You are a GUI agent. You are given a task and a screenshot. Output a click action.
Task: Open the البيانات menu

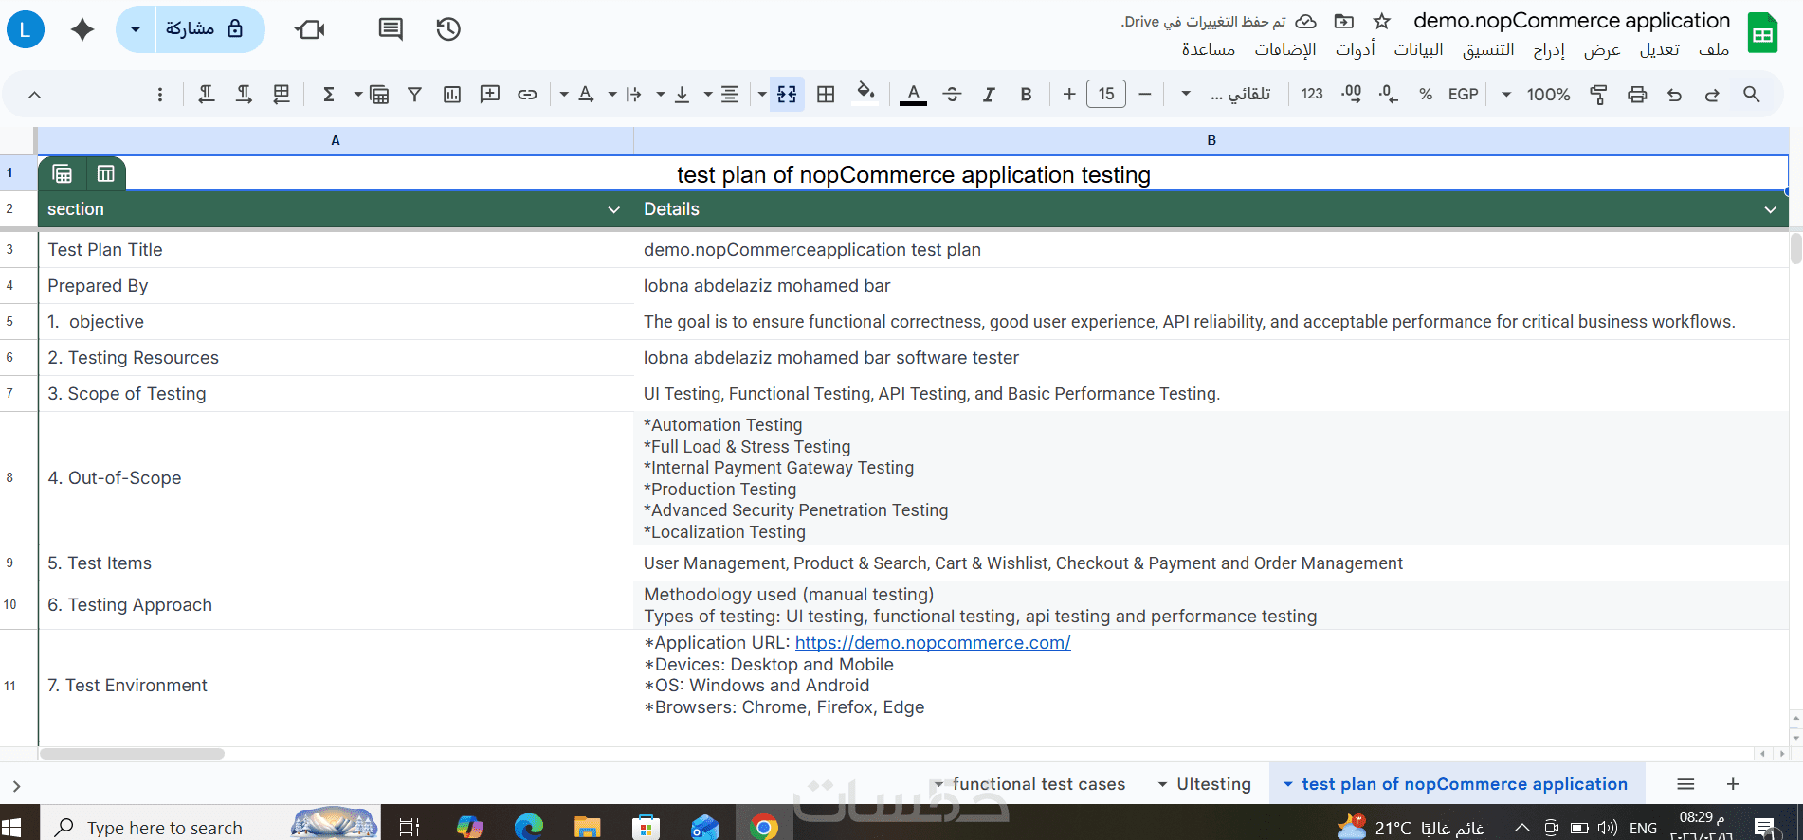pos(1418,49)
